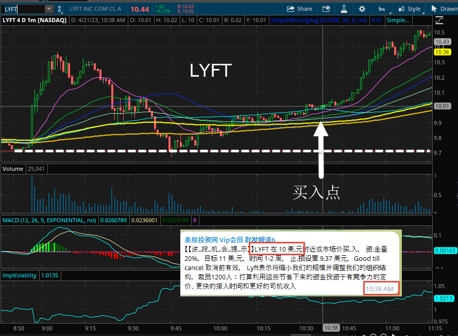Click the MACD diff value 0.0024788
The image size is (458, 336).
coord(175,220)
